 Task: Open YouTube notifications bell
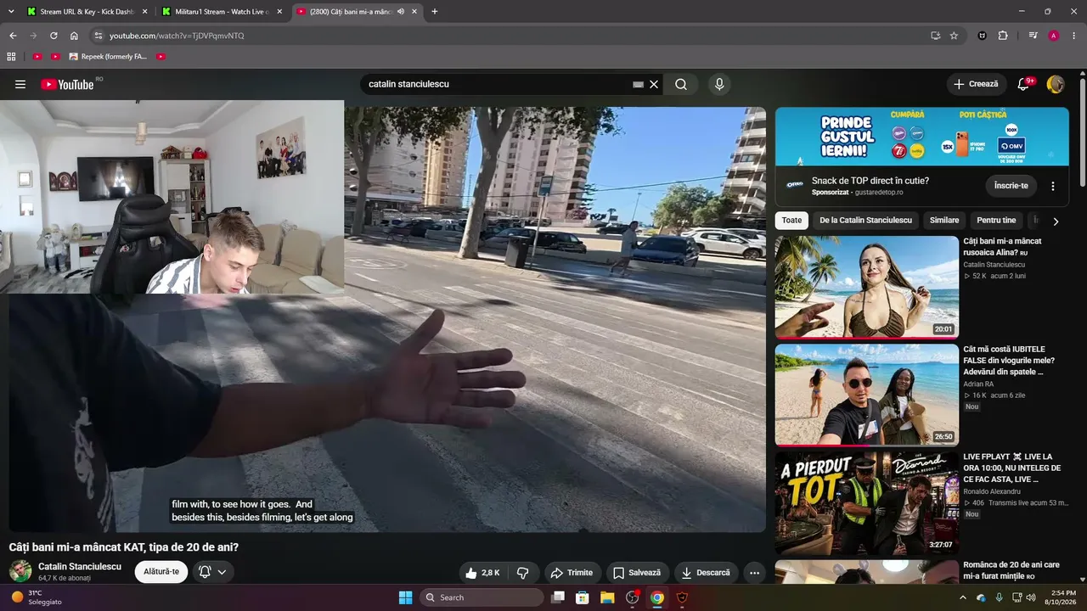click(x=1023, y=84)
